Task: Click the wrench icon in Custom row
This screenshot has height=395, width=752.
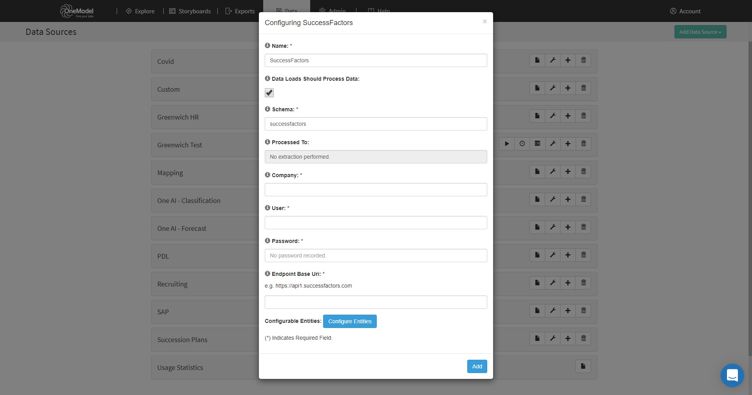Action: (553, 88)
